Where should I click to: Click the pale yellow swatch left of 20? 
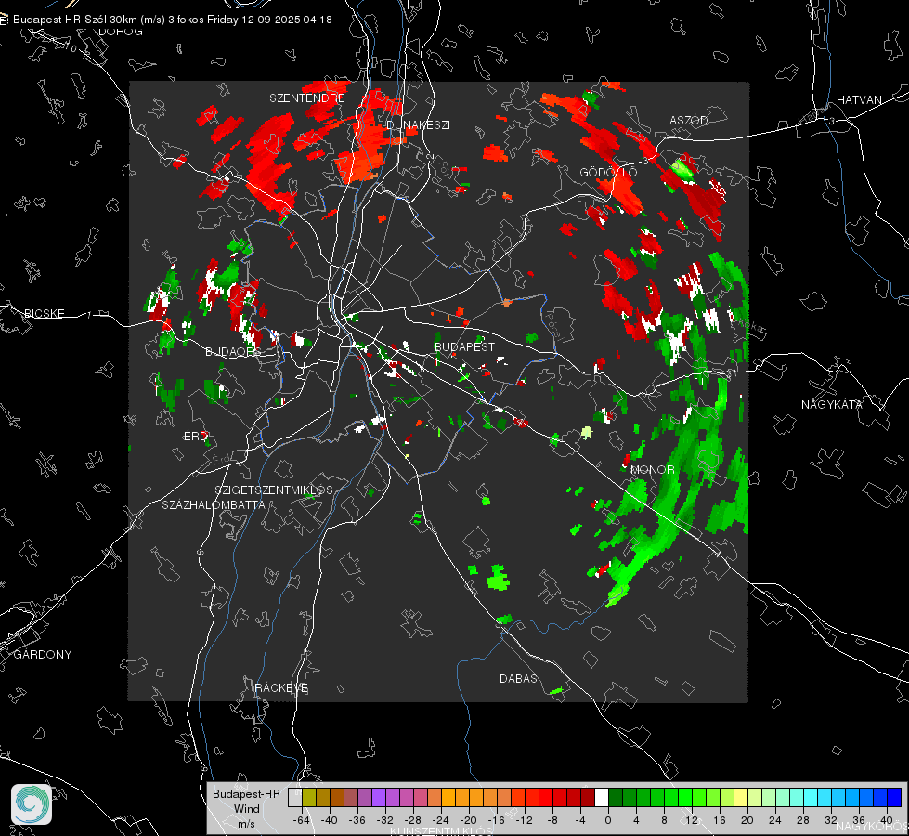(x=741, y=798)
